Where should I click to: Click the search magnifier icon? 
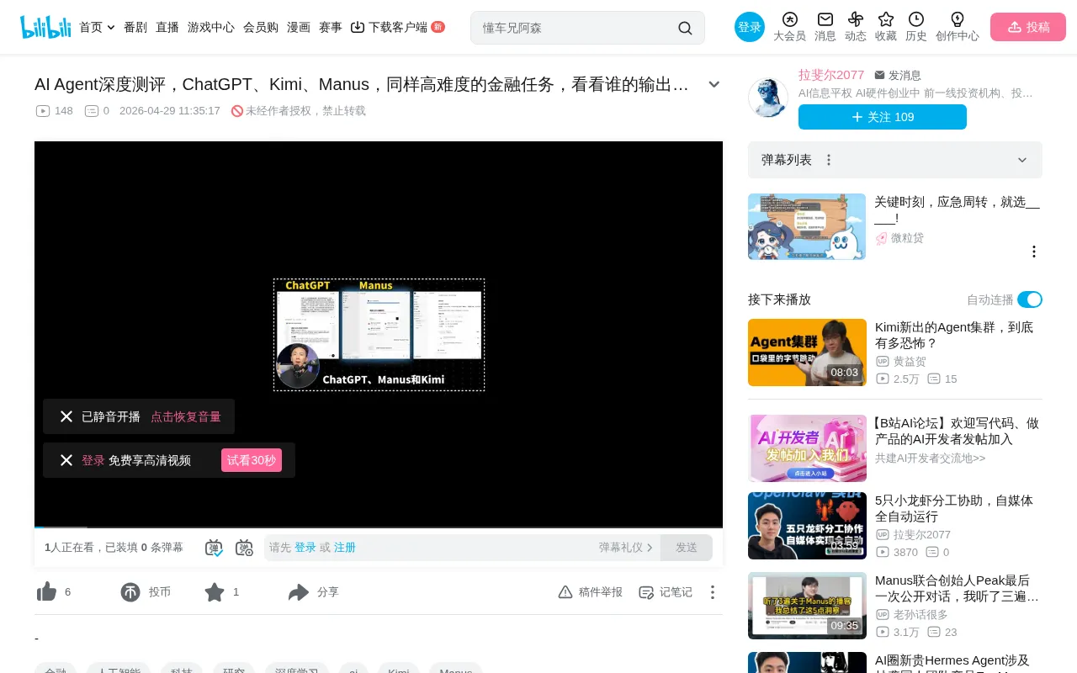685,28
